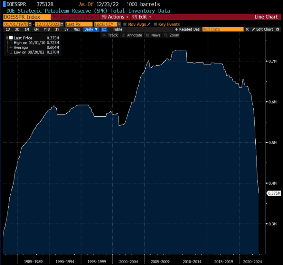Click the 2020-2024 x-axis label

point(252,262)
